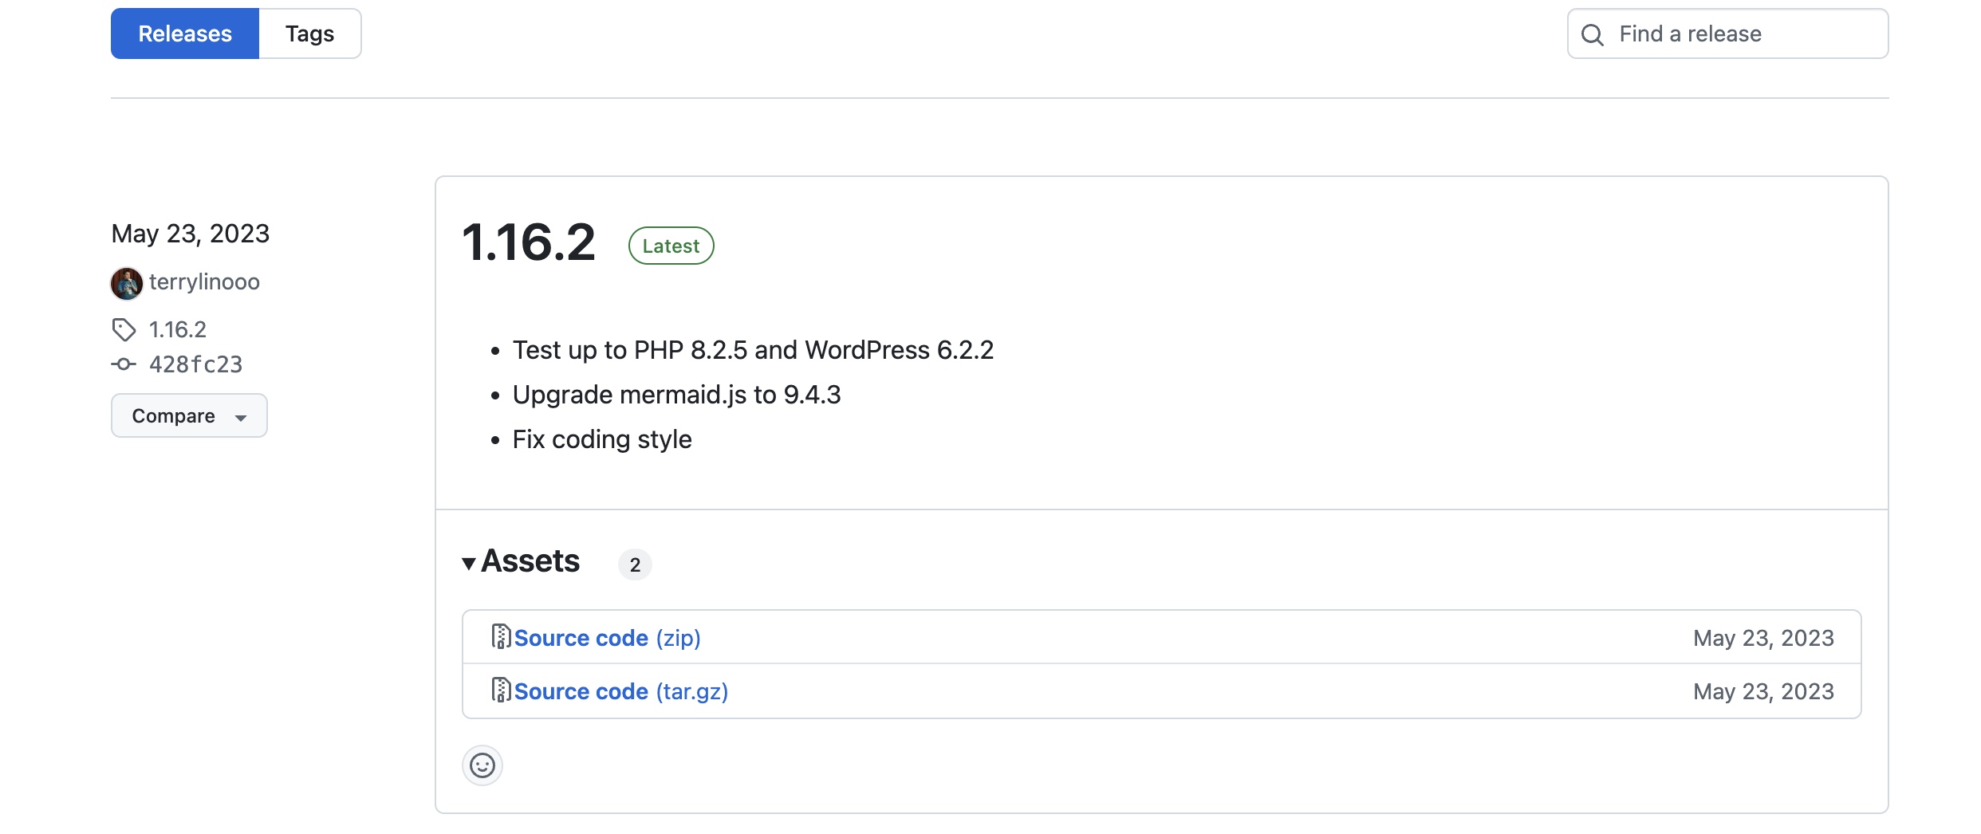Click the zip file icon beside Source code (zip)
This screenshot has width=1981, height=834.
[501, 636]
